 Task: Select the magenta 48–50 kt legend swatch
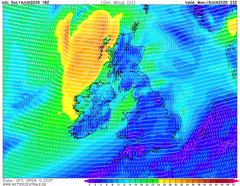point(230,181)
